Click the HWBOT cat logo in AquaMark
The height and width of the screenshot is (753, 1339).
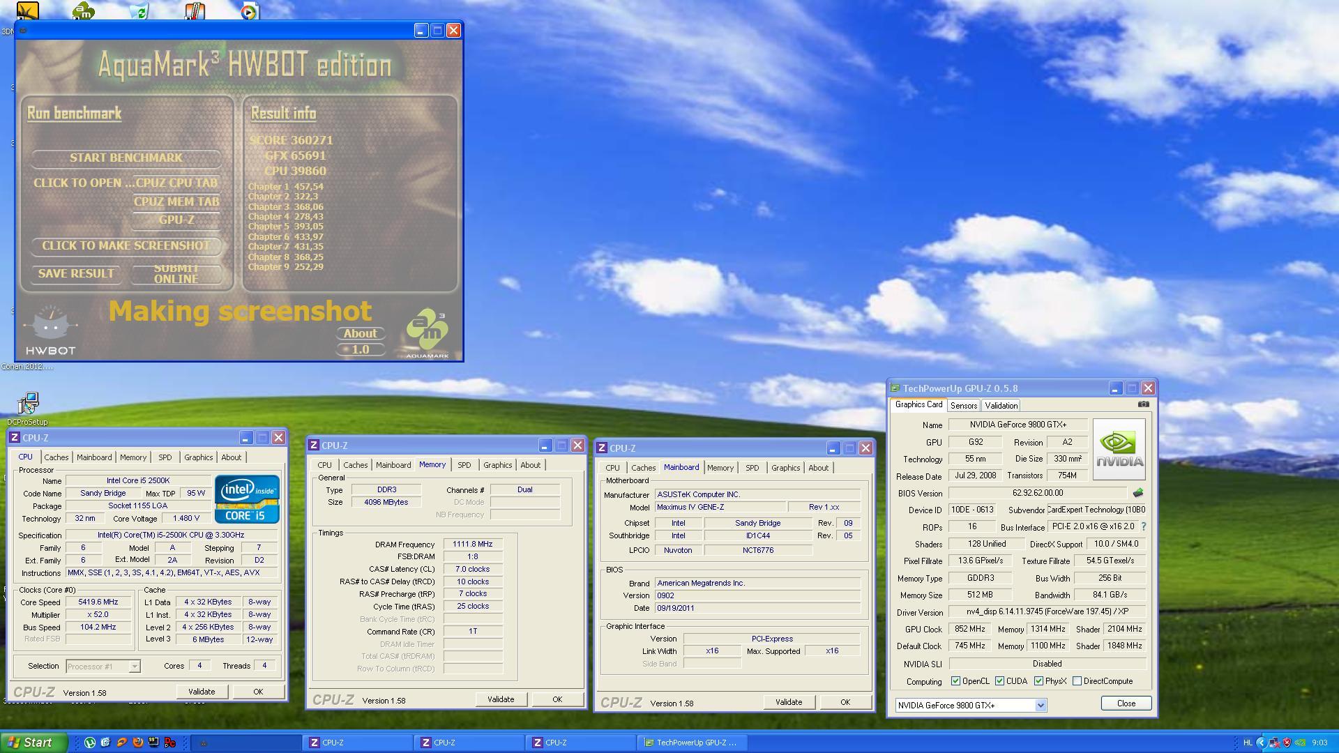50,330
